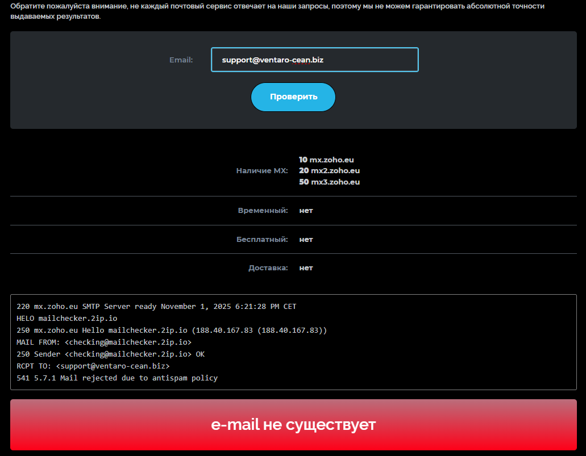The width and height of the screenshot is (586, 456).
Task: Click the Бесплатный row label
Action: pyautogui.click(x=262, y=239)
